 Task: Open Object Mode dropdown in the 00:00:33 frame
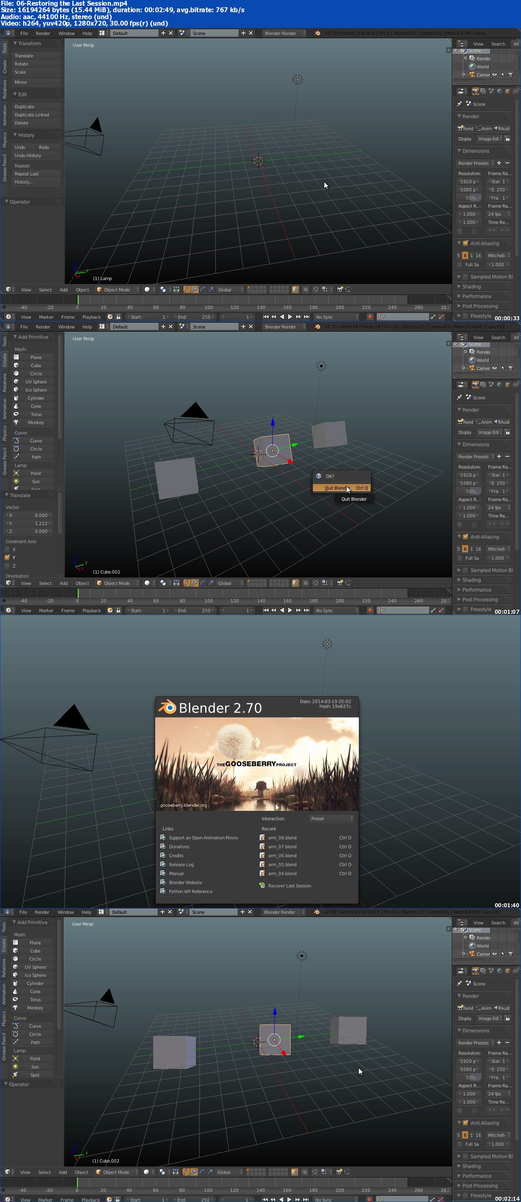click(117, 290)
